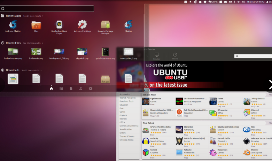This screenshot has width=272, height=161.
Task: Open Full Circle Magazine #58 entry
Action: [192, 113]
